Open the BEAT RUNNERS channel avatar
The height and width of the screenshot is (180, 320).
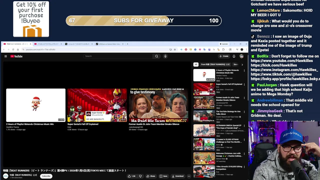(x=5, y=176)
